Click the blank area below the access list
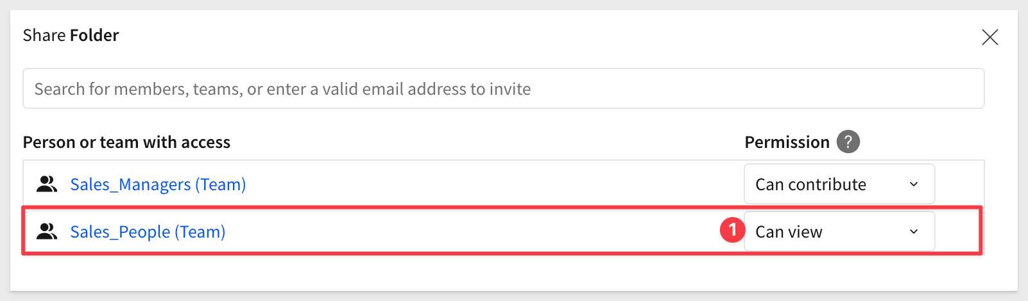1028x301 pixels. pos(504,273)
